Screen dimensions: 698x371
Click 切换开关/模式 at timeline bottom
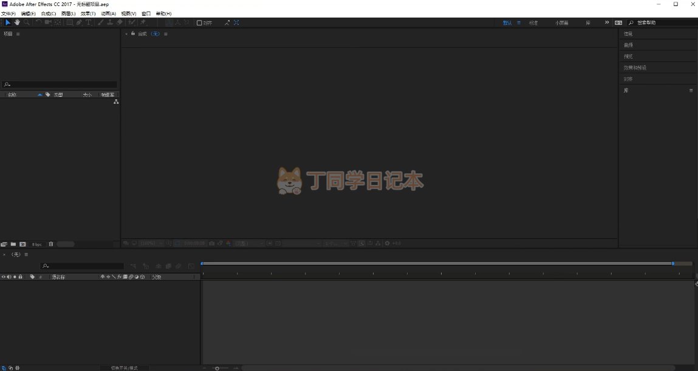click(124, 368)
